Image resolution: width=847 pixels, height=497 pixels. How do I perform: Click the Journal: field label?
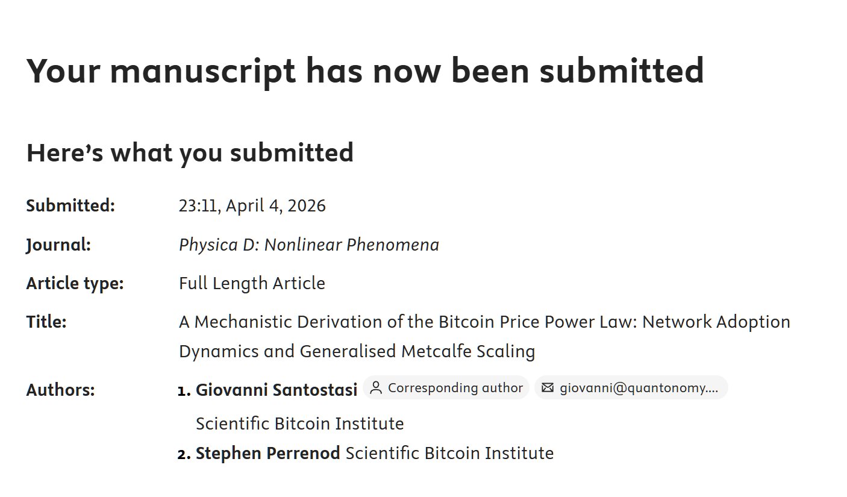(x=58, y=245)
